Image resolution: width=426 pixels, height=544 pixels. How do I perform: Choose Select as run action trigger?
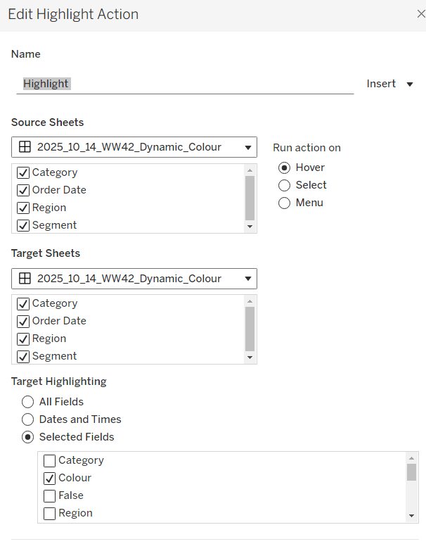(285, 185)
